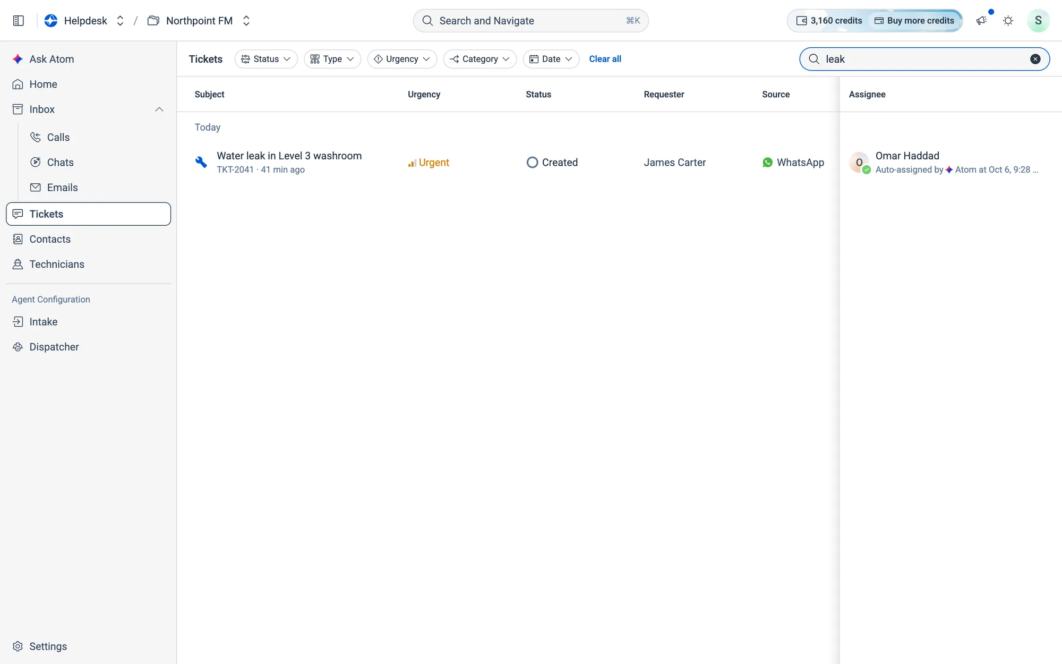Open Intake agent configuration

pos(89,322)
